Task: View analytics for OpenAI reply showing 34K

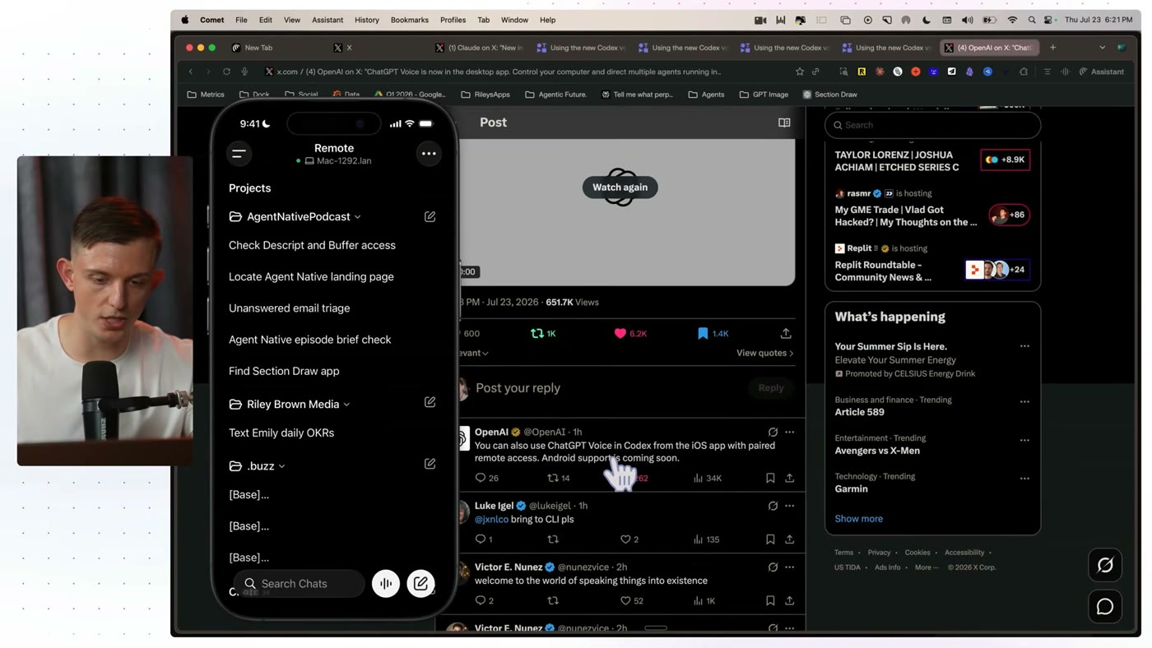Action: (707, 478)
